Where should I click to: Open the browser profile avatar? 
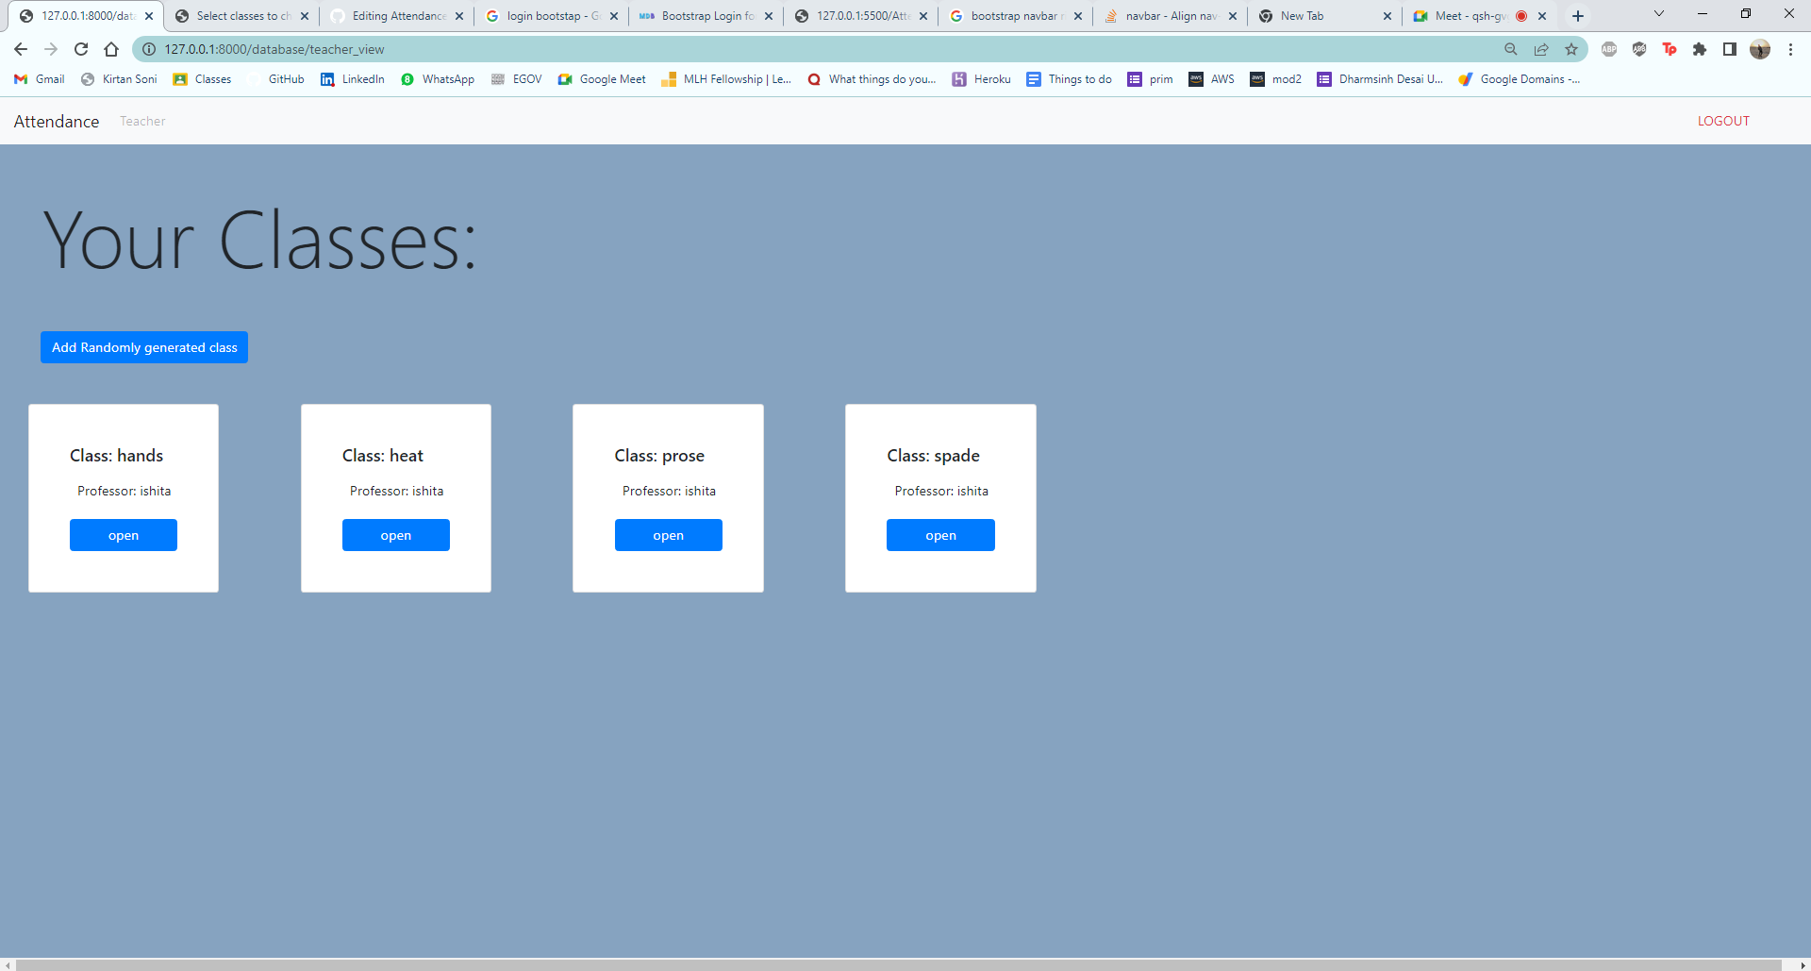(1760, 49)
